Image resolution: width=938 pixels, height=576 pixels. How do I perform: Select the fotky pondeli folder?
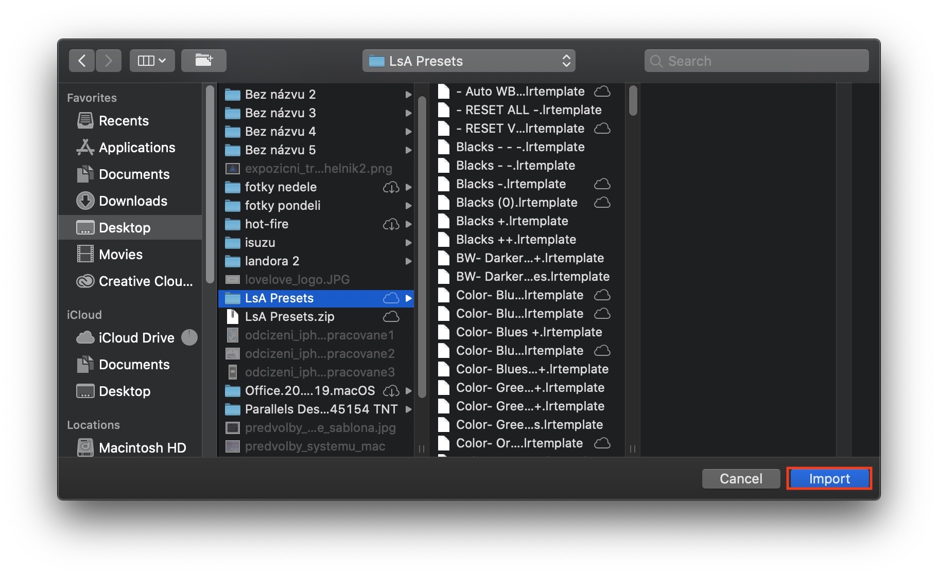pos(316,206)
